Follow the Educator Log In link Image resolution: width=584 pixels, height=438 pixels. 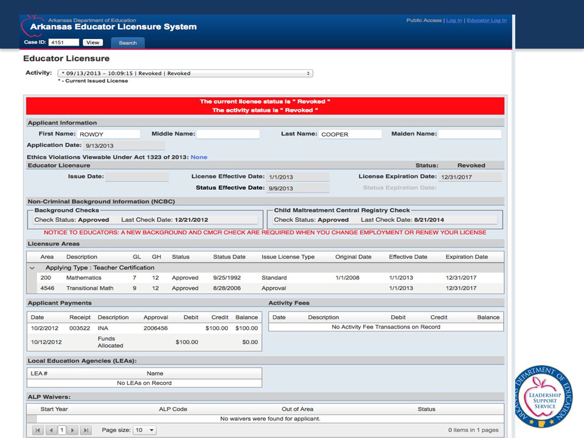pos(487,21)
